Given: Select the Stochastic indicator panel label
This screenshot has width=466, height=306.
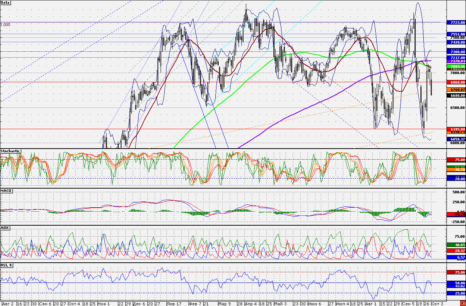Looking at the screenshot, I should [10, 151].
